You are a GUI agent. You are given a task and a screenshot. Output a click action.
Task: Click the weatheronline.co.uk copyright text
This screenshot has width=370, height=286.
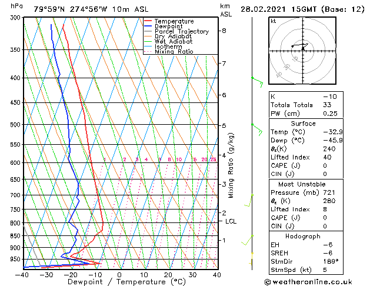308,282
